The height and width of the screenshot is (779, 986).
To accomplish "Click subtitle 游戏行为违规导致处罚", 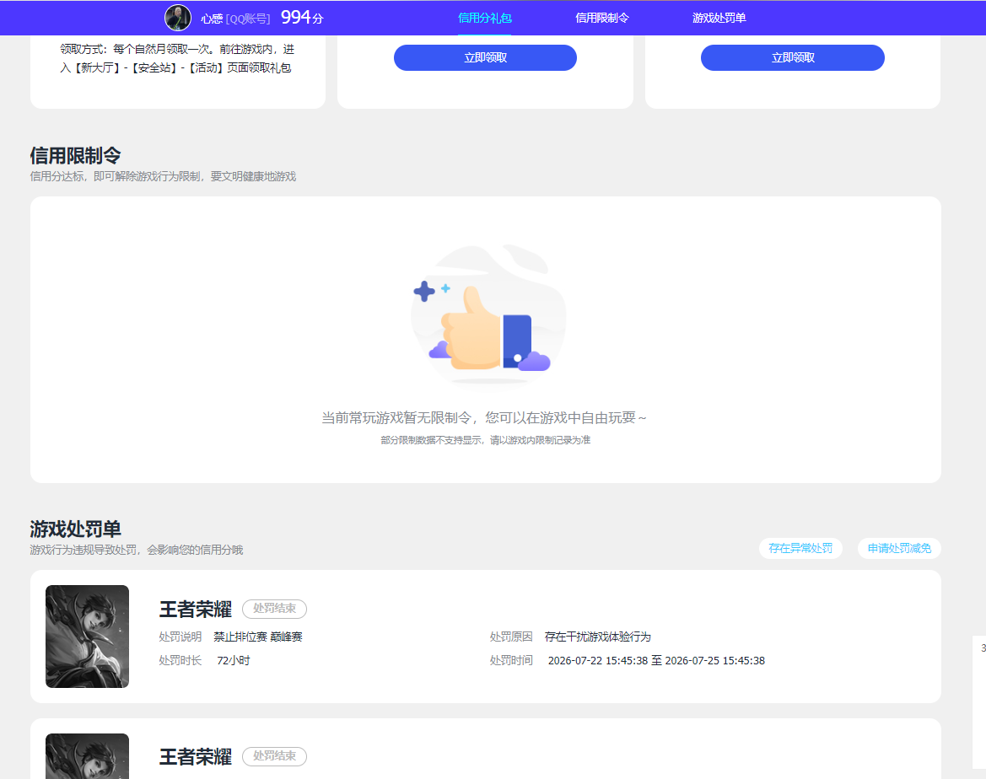I will 137,551.
